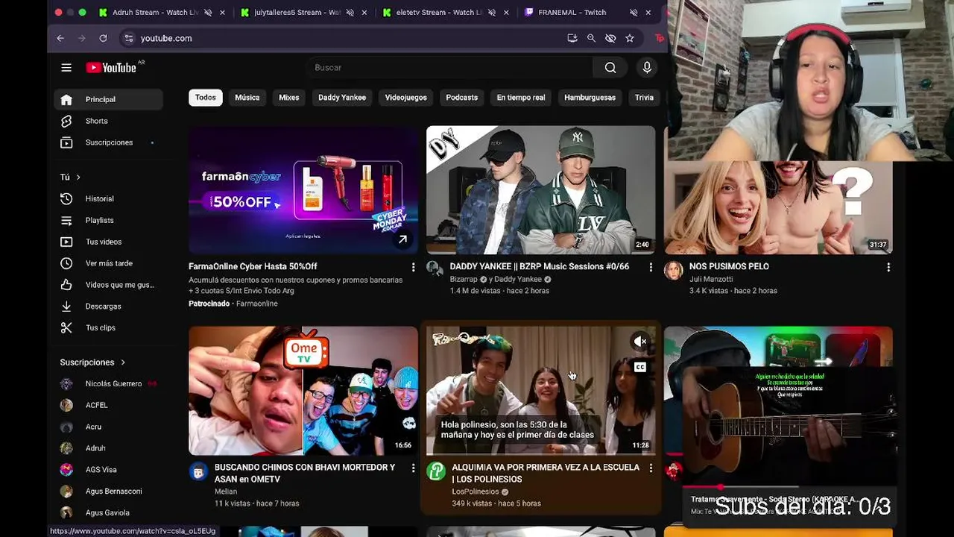
Task: Open Suscripciones feed in sidebar
Action: (108, 142)
